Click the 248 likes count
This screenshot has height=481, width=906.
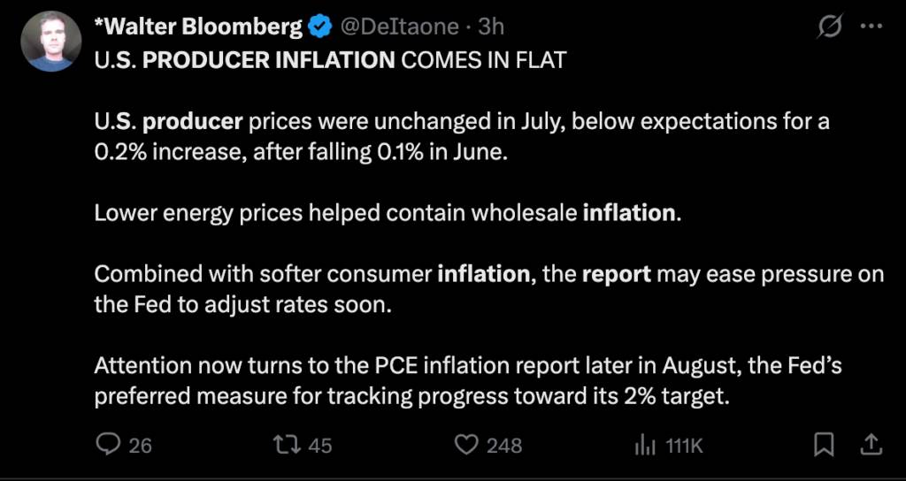pos(504,446)
